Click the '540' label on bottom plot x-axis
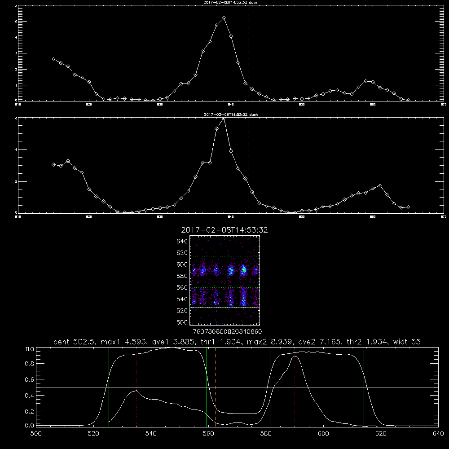Screen dimensions: 449x449 [151, 434]
